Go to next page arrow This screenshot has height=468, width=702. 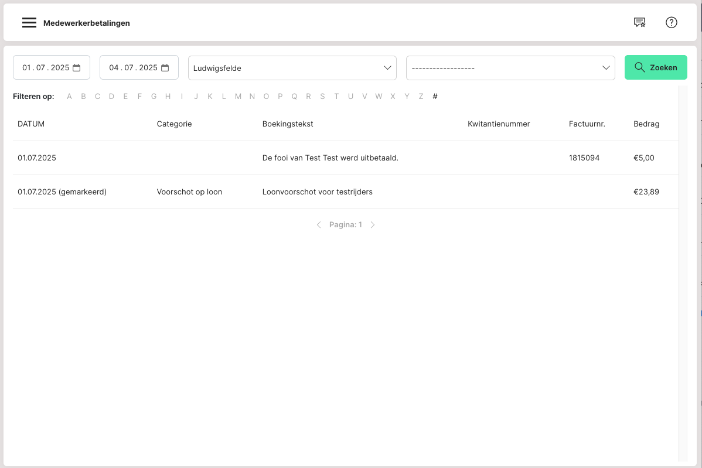coord(373,224)
